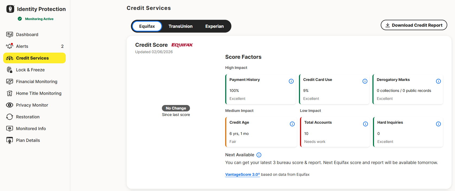This screenshot has width=455, height=191.
Task: Click the Restoration circular arrows icon
Action: (9, 116)
